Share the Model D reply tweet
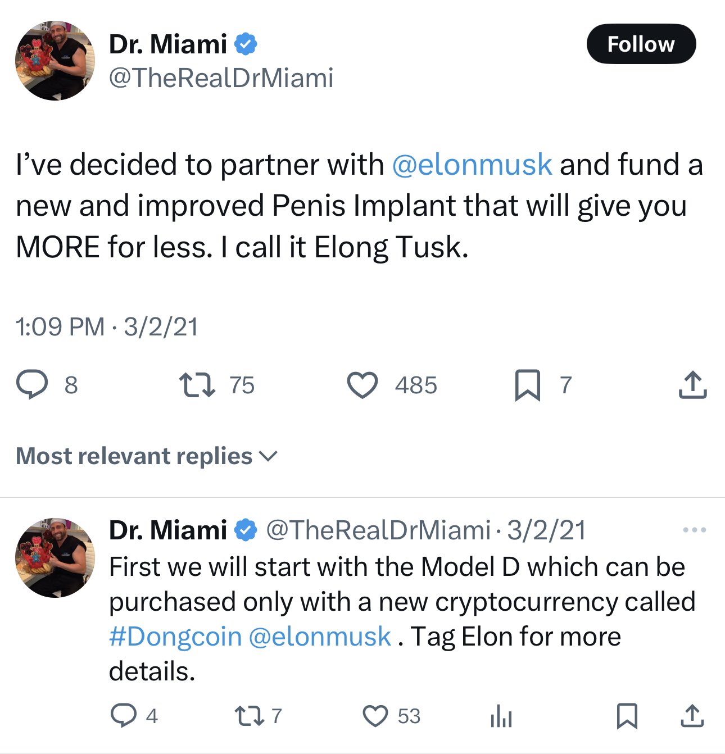 tap(692, 716)
